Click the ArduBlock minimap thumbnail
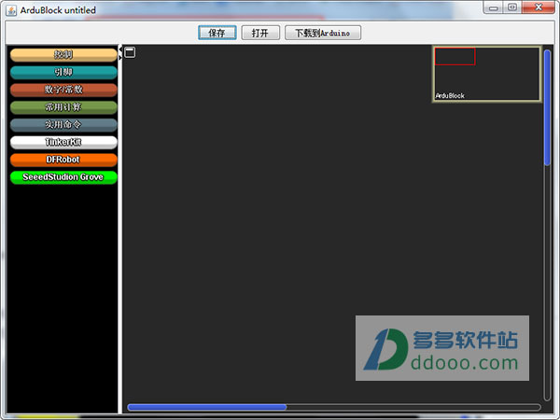Viewport: 560px width, 420px height. (x=487, y=75)
